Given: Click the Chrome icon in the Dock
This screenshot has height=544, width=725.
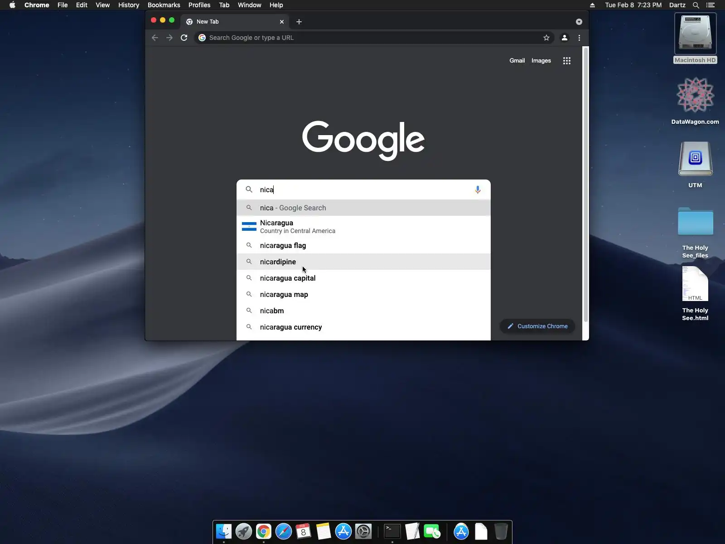Looking at the screenshot, I should pos(264,531).
